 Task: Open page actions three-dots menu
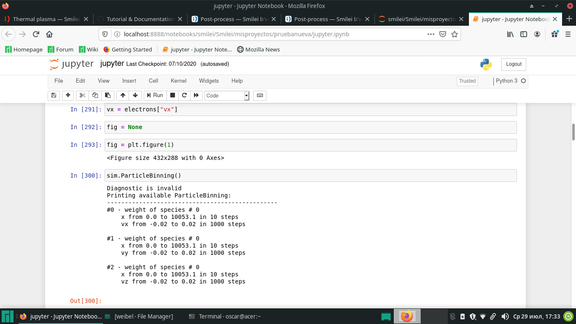click(431, 34)
